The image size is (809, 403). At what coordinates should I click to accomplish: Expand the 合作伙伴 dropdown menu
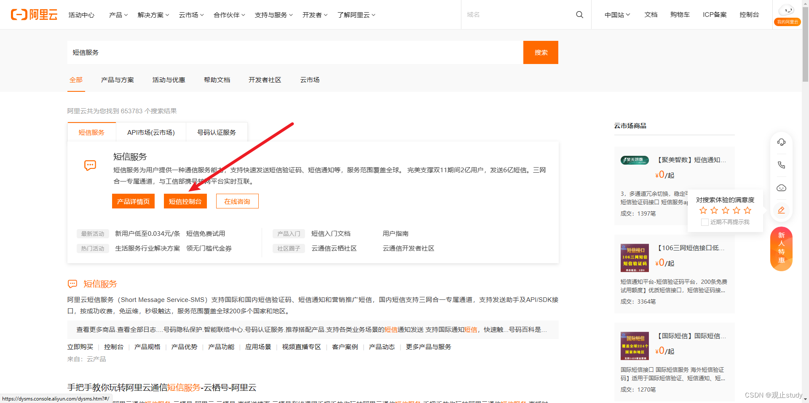[x=229, y=15]
